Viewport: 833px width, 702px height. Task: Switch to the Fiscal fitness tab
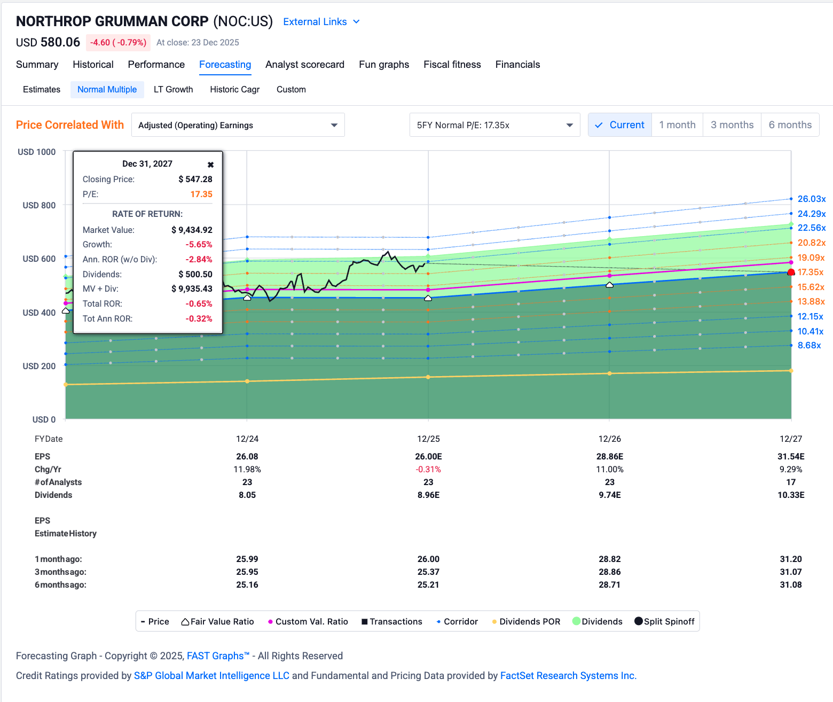(x=452, y=65)
